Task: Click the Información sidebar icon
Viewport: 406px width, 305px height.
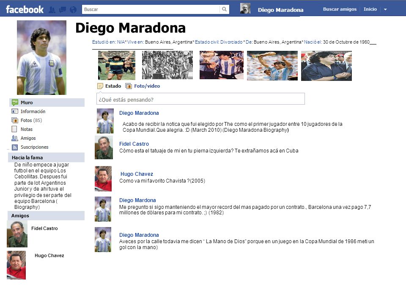Action: tap(15, 111)
